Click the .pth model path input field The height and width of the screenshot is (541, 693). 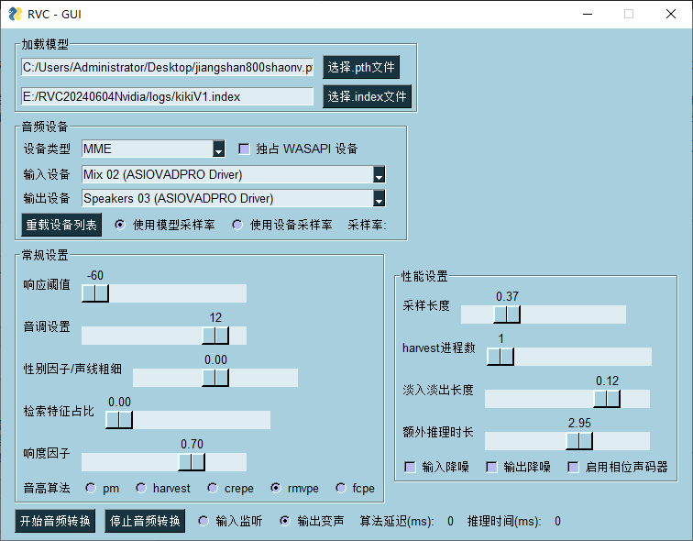tap(167, 67)
